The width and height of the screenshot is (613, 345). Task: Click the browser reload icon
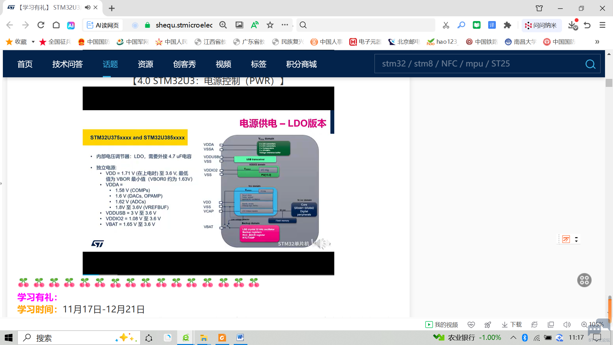click(x=41, y=25)
